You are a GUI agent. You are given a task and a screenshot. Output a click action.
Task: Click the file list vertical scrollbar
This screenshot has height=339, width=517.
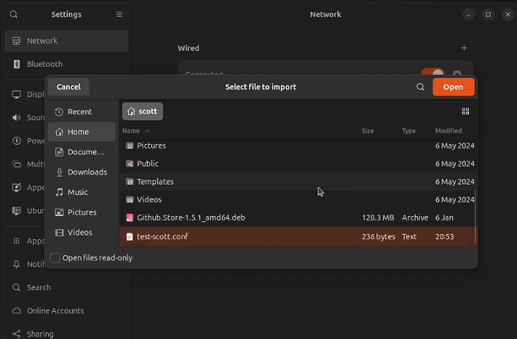[475, 217]
